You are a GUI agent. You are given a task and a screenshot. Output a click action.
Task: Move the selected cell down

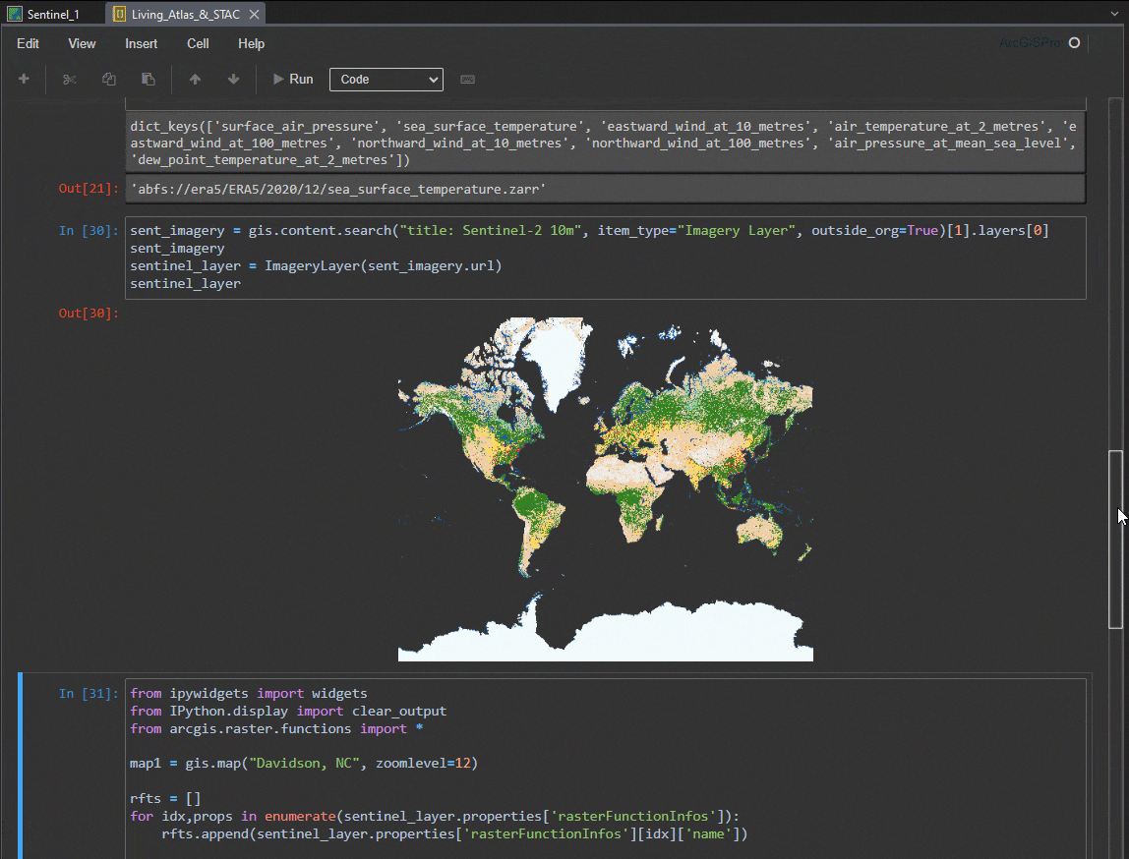pos(234,79)
